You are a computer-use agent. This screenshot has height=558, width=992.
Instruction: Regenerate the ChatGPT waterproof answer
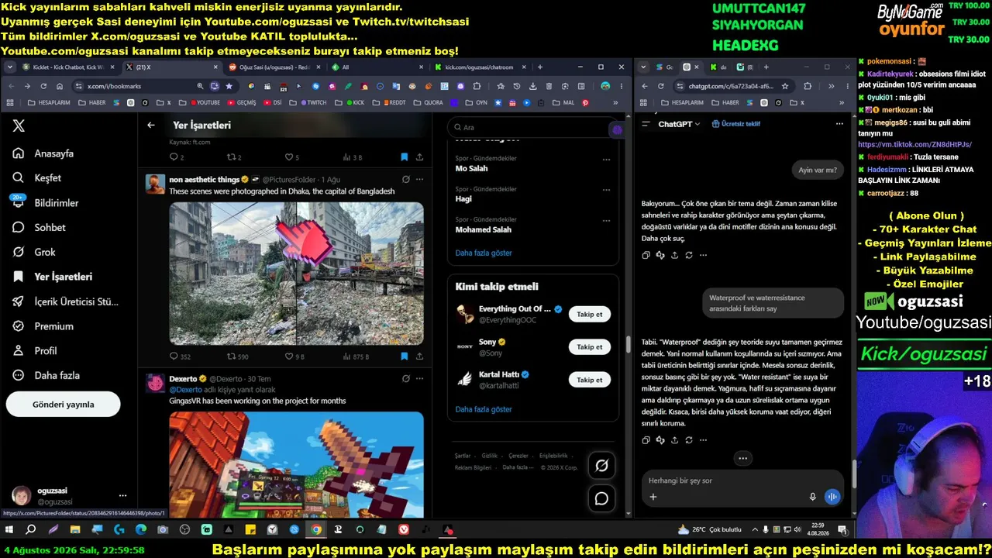pos(689,440)
